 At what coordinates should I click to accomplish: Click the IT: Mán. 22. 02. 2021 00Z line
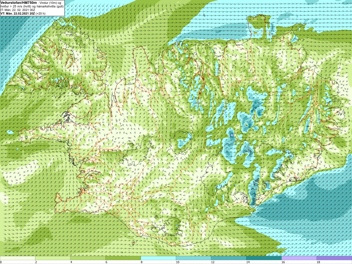click(x=18, y=10)
